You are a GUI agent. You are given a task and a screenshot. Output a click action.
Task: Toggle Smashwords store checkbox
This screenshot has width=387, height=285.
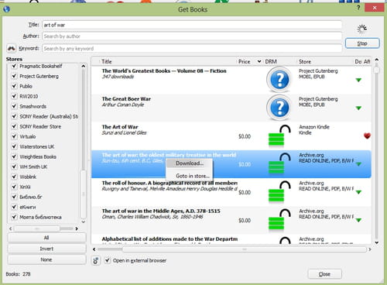pyautogui.click(x=14, y=106)
